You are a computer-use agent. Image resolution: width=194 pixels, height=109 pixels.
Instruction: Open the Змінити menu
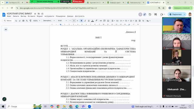click(16, 16)
